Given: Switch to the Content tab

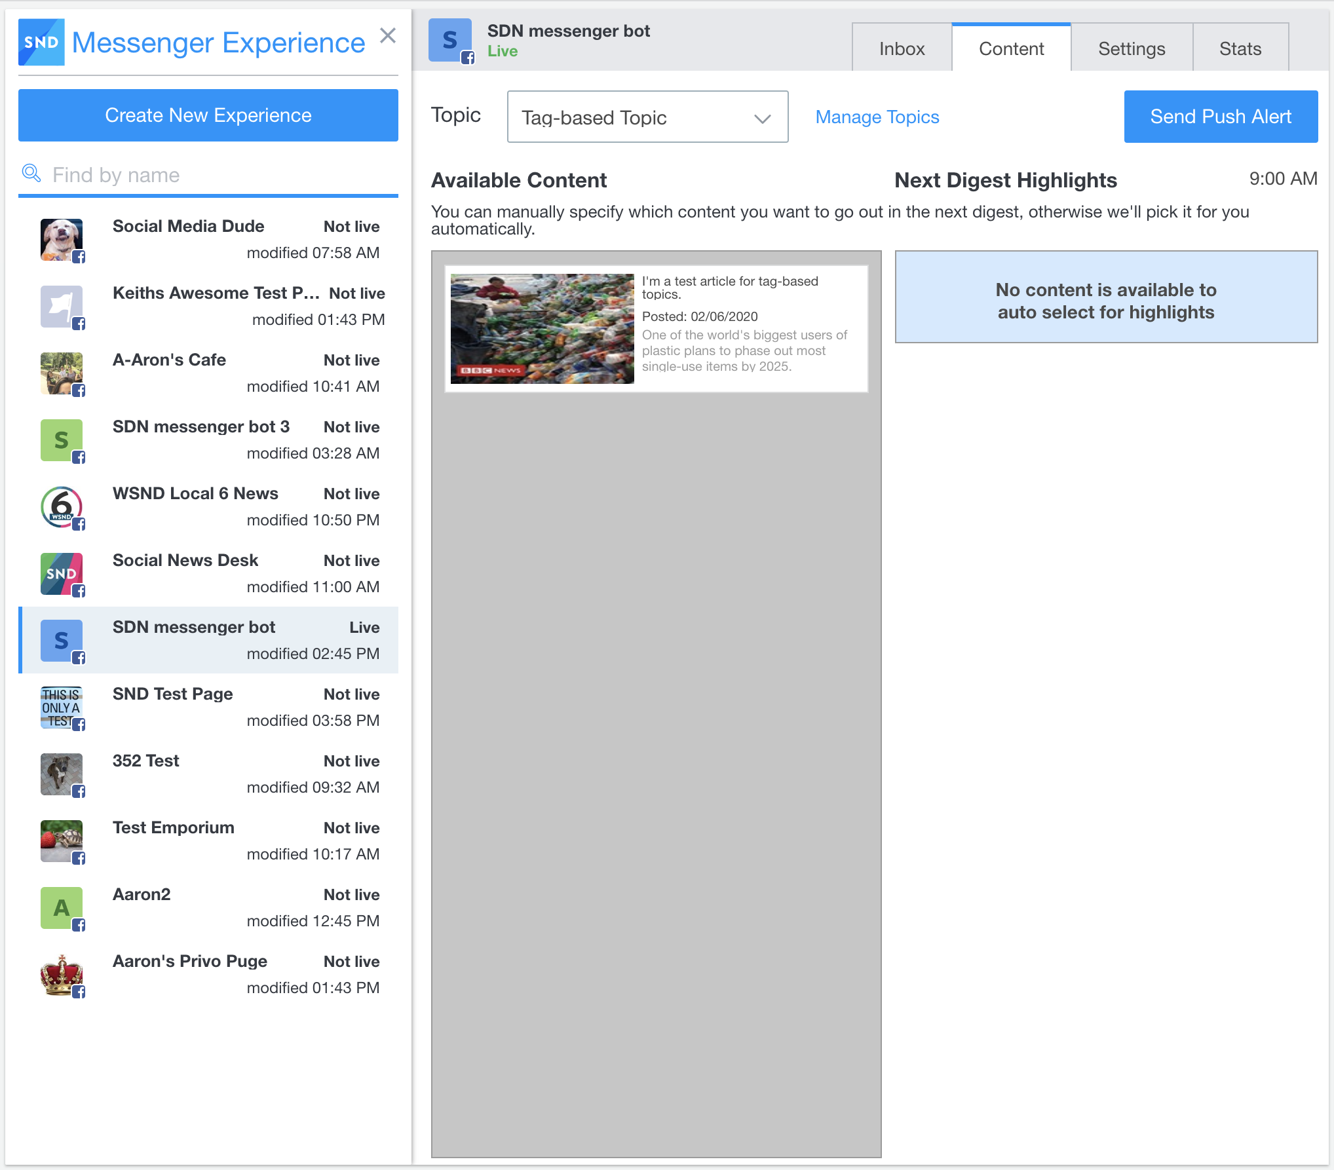Looking at the screenshot, I should (1011, 48).
